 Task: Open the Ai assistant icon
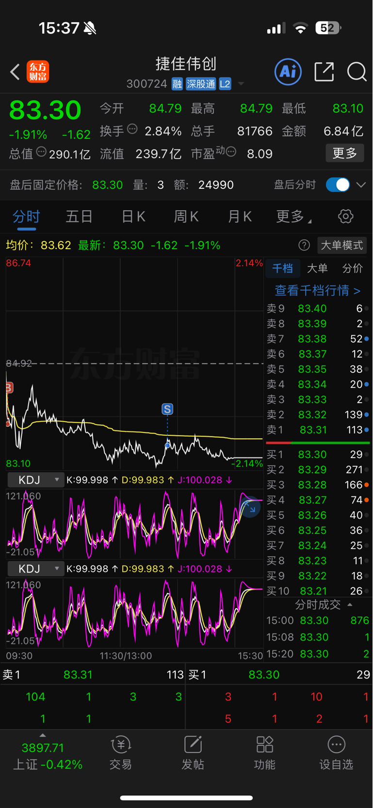pyautogui.click(x=288, y=72)
